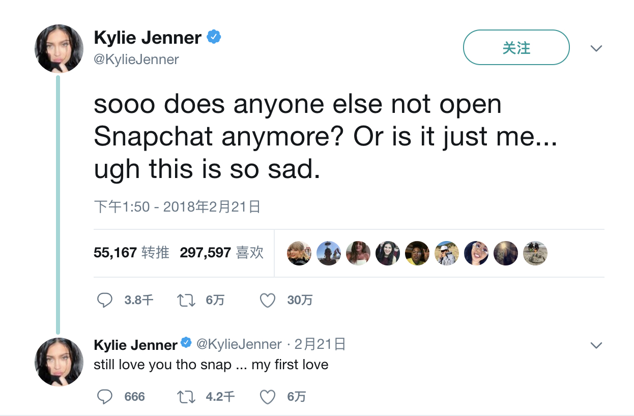634x416 pixels.
Task: Click the reply icon showing 666
Action: click(104, 397)
